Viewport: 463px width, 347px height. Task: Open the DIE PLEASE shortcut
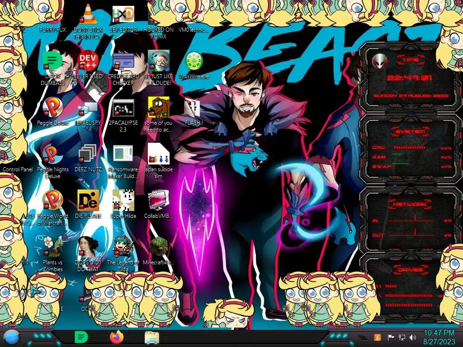(x=88, y=204)
